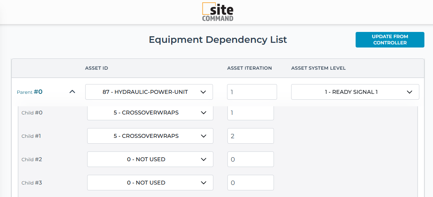Screen dimensions: 433x197
Task: Click the ASSET ITERATION column header
Action: coord(249,68)
